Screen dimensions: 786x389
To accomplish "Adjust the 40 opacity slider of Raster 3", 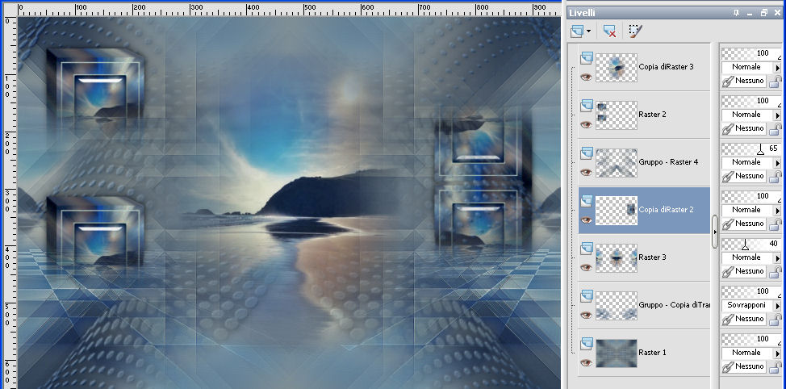I will 751,244.
